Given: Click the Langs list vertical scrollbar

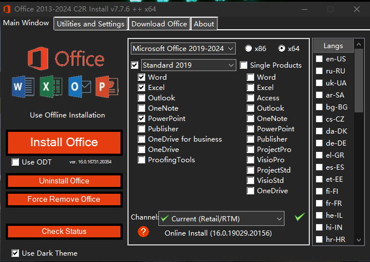Looking at the screenshot, I should pyautogui.click(x=359, y=143).
